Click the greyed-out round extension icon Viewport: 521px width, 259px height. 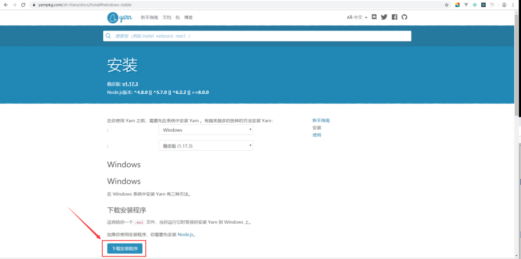click(x=492, y=5)
